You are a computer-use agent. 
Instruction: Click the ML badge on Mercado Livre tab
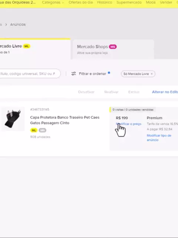click(27, 46)
